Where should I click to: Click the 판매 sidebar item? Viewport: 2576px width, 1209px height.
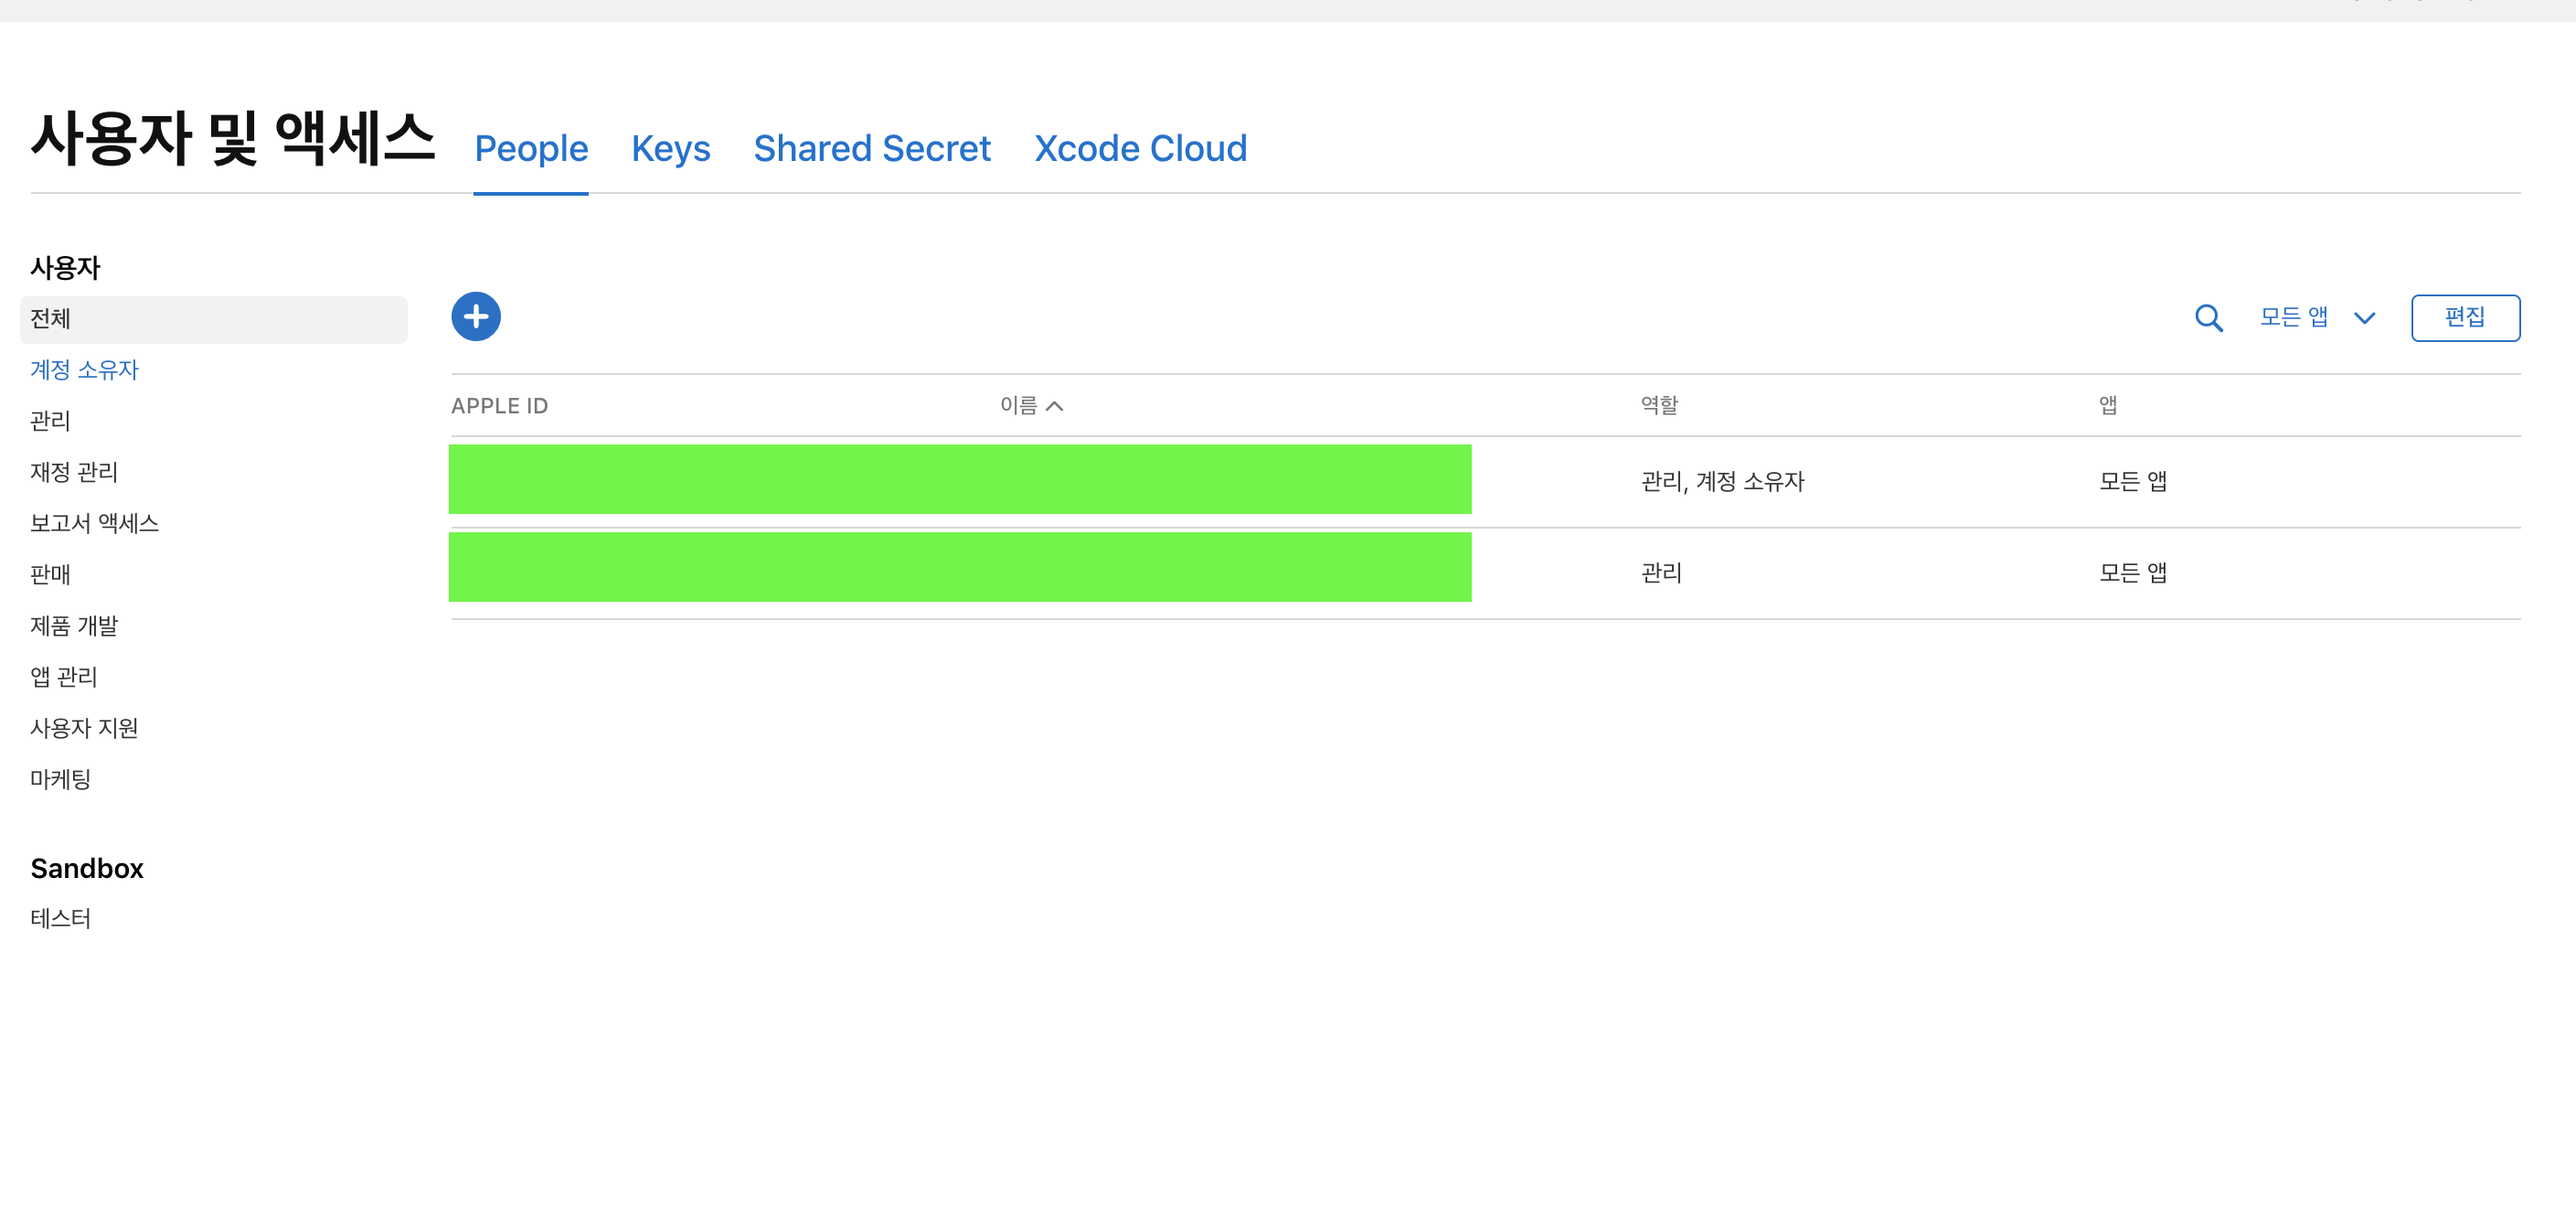pyautogui.click(x=50, y=574)
